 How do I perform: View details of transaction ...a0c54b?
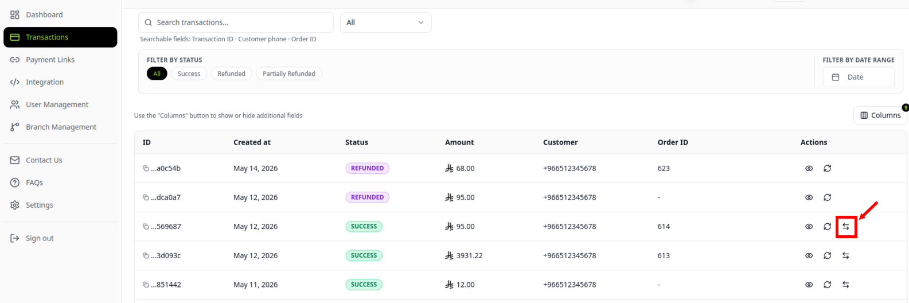coord(809,168)
